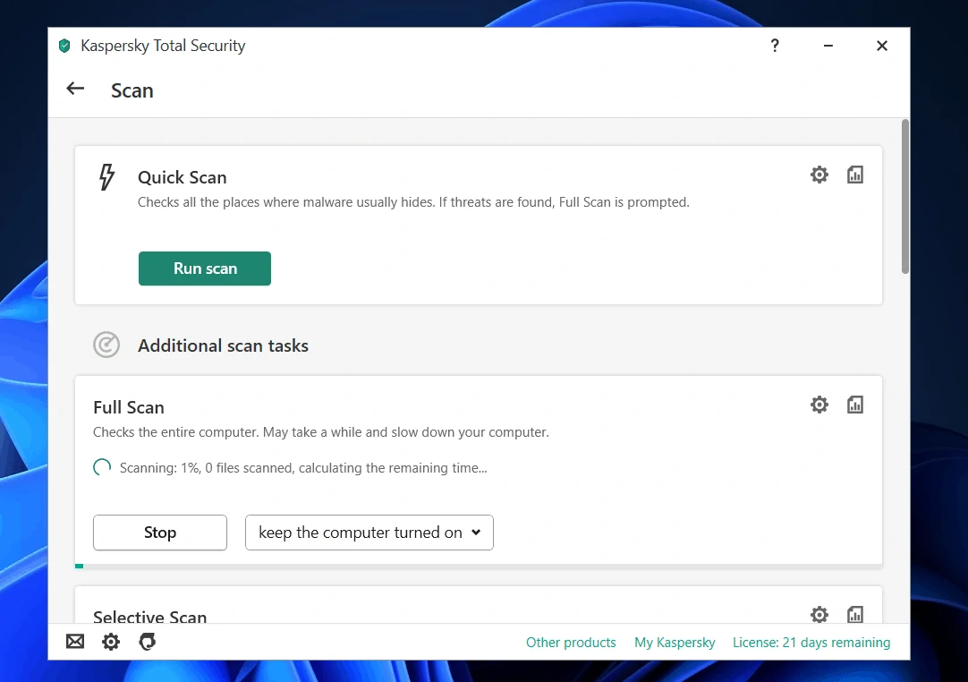Open Selective Scan settings gear

(x=819, y=615)
